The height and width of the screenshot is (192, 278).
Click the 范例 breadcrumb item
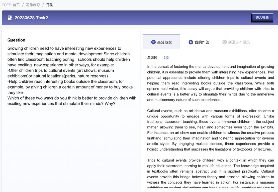[x=50, y=5]
